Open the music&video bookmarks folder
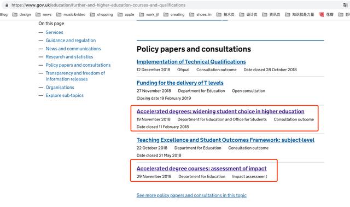Screen dimensions: 350x207 pos(71,15)
